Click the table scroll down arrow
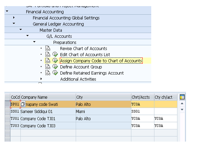The height and width of the screenshot is (145, 198). pos(182,110)
